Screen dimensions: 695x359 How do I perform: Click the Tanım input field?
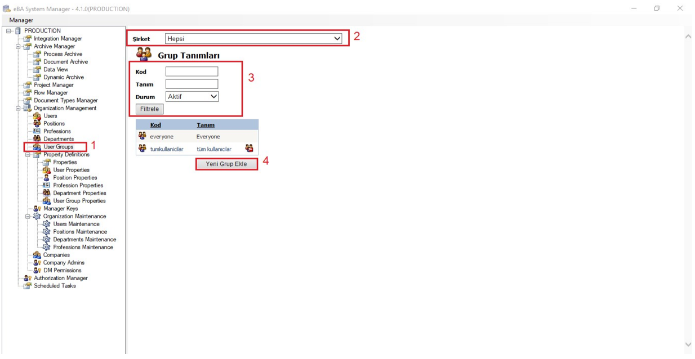[191, 84]
